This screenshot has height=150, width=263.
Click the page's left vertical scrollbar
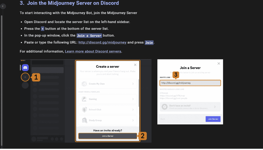(2, 81)
